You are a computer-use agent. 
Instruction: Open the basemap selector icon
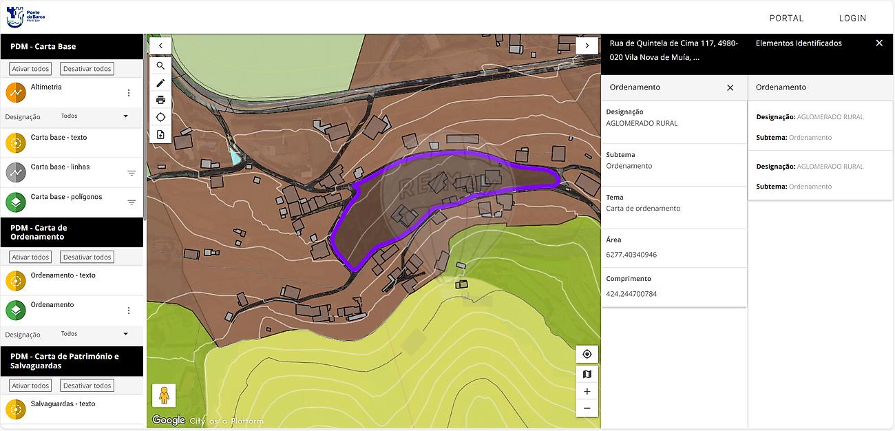pos(587,374)
